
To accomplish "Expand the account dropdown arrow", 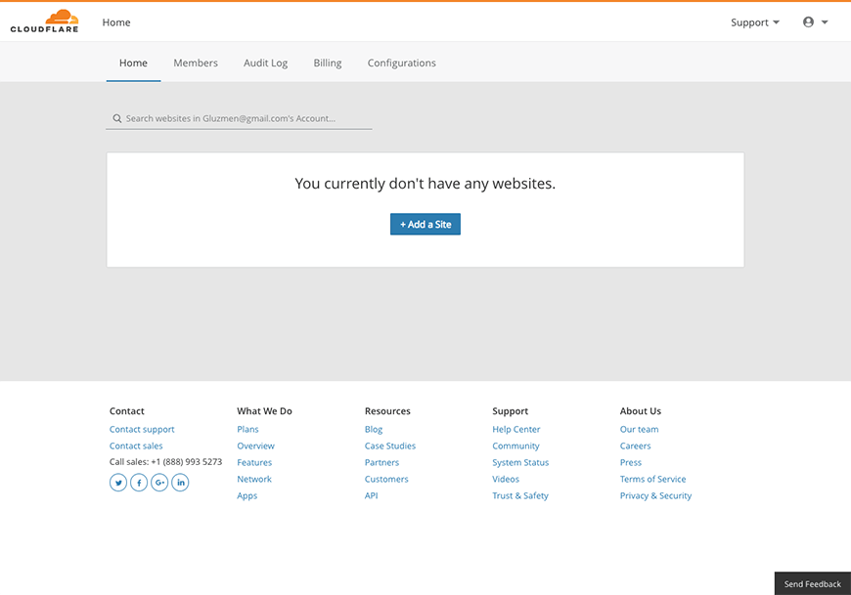I will 825,22.
